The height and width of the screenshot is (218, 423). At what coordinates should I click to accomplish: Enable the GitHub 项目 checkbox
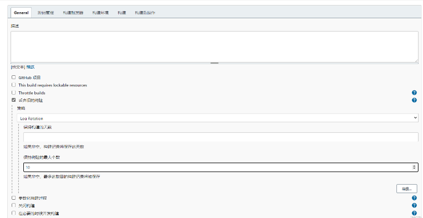13,77
